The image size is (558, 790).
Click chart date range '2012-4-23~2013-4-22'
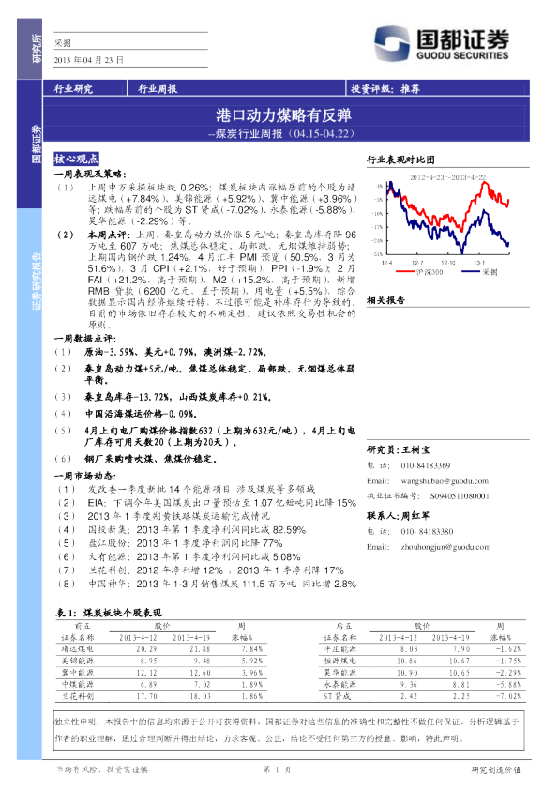(447, 177)
